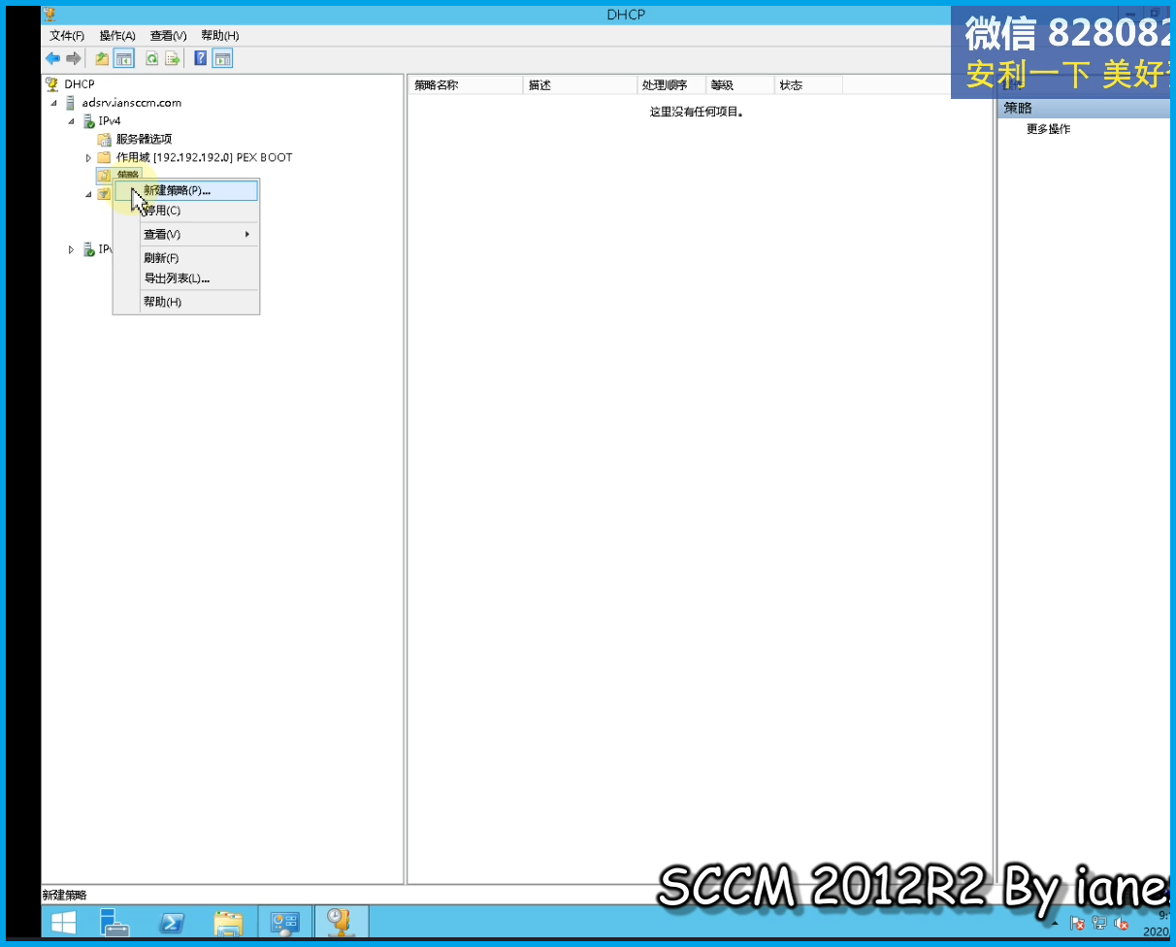Toggle the Show/Hide Action Pane toolbar icon

point(223,59)
